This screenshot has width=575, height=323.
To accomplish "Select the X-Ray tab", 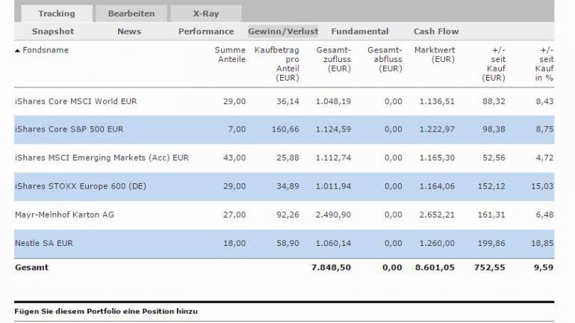I will 205,13.
